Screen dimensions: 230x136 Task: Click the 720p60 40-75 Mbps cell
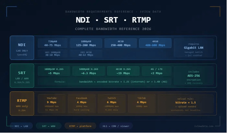point(53,43)
